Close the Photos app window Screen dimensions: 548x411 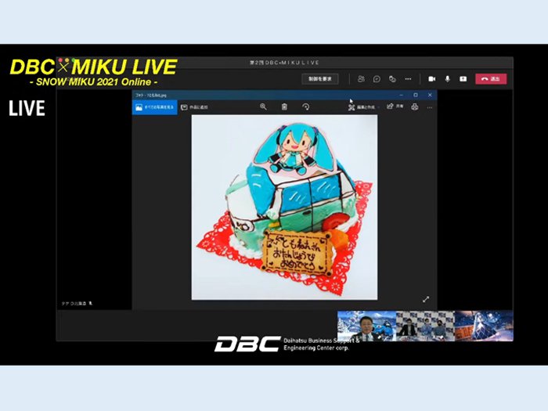[x=430, y=95]
